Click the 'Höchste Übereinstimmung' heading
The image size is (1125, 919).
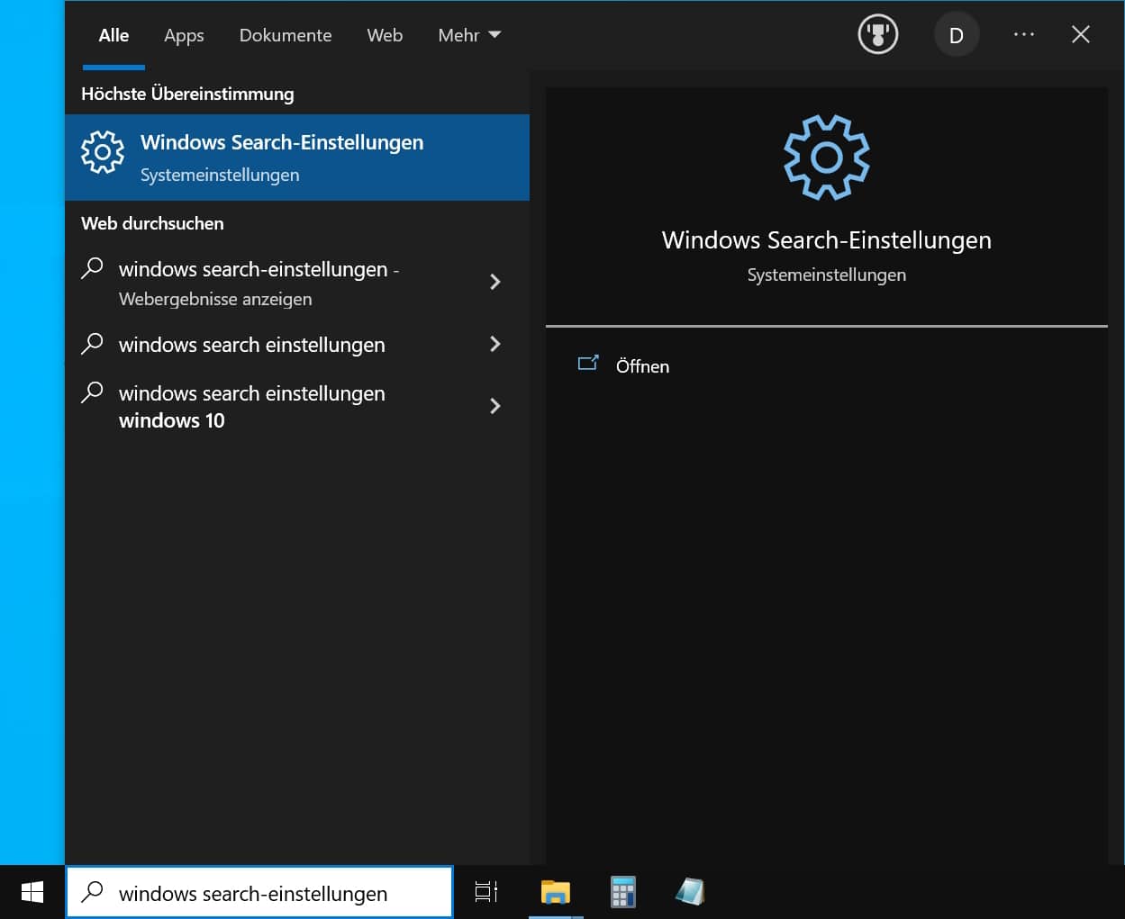(x=187, y=94)
